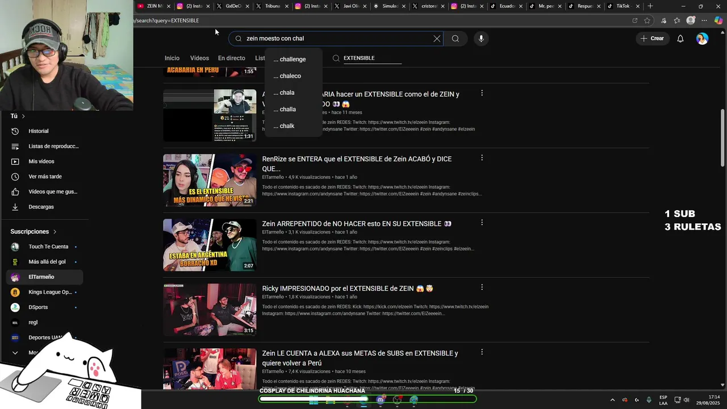727x409 pixels.
Task: Choose the "chalk" search suggestion
Action: point(293,126)
